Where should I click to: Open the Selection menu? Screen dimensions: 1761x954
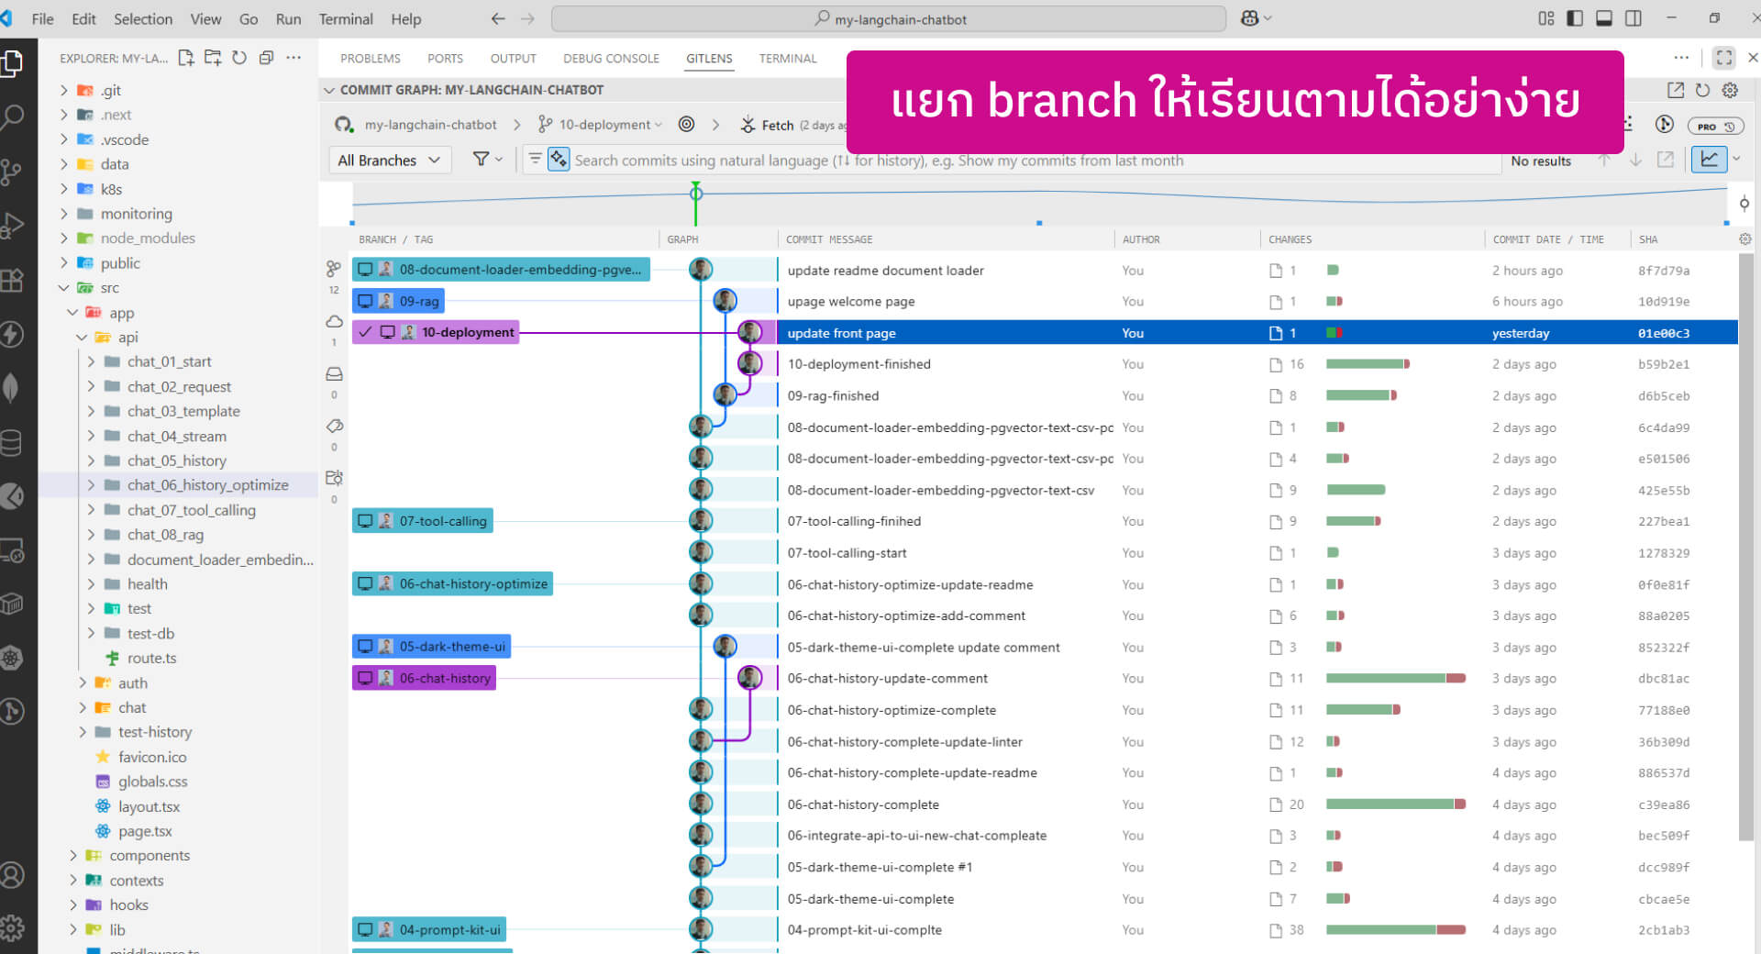[142, 18]
